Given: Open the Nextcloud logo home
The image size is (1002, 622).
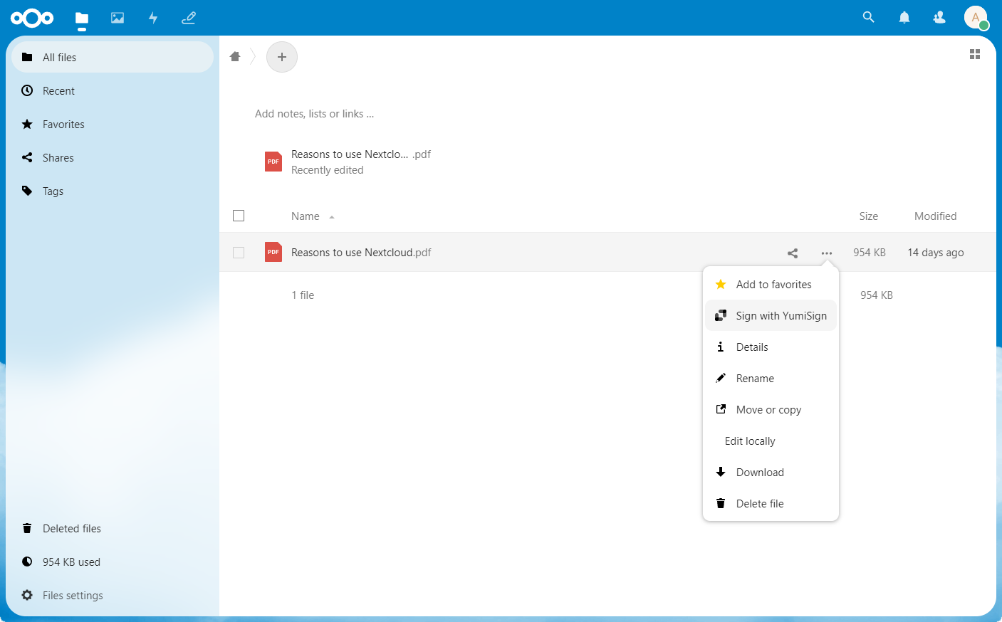Looking at the screenshot, I should [x=32, y=18].
